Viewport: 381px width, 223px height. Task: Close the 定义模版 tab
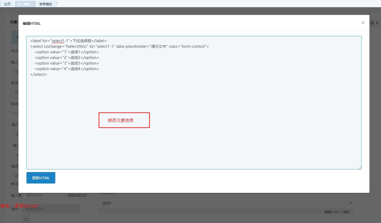(x=34, y=3)
